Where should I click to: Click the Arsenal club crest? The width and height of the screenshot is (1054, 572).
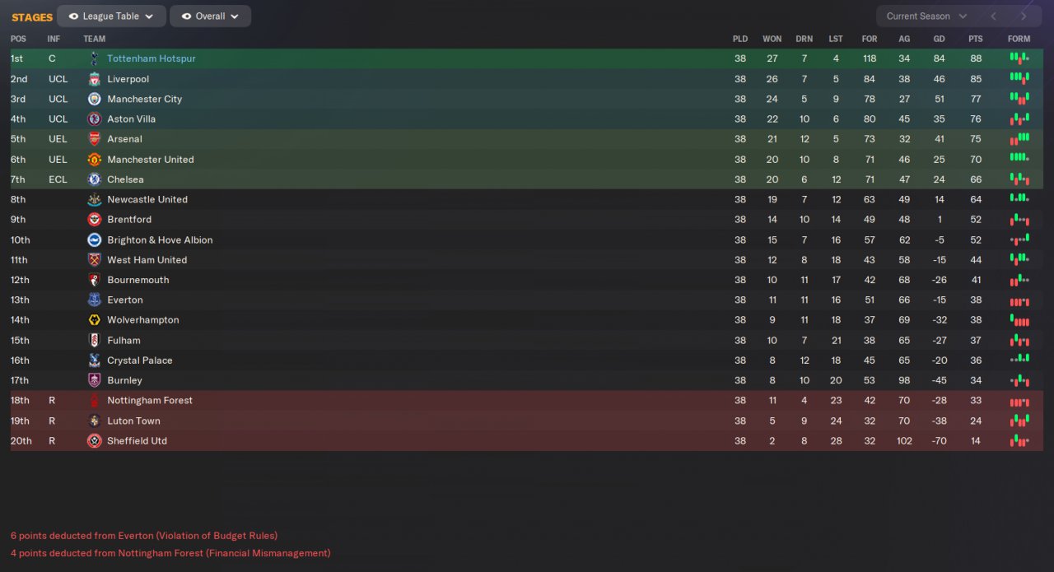[x=94, y=139]
